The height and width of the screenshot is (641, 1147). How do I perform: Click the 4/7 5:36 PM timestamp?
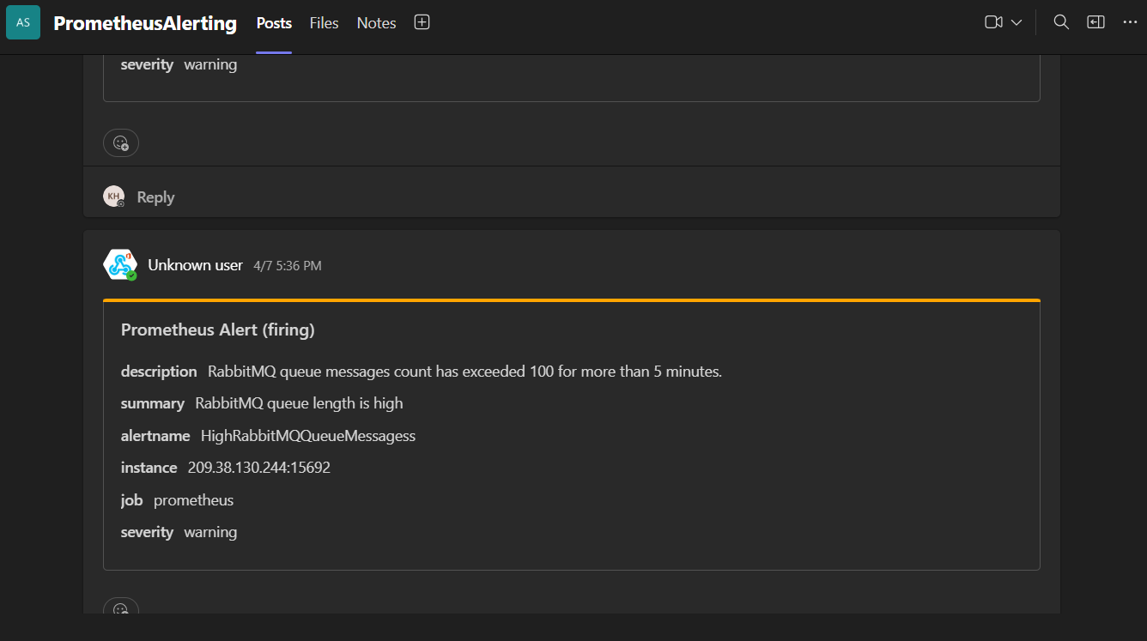288,266
